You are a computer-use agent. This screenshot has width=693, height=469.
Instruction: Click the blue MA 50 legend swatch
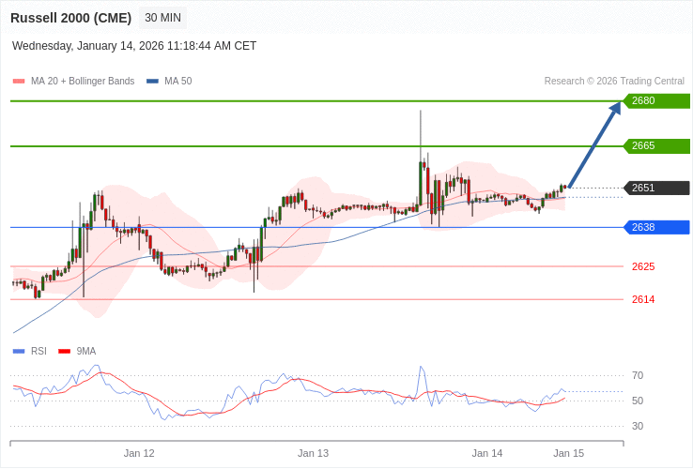[152, 82]
